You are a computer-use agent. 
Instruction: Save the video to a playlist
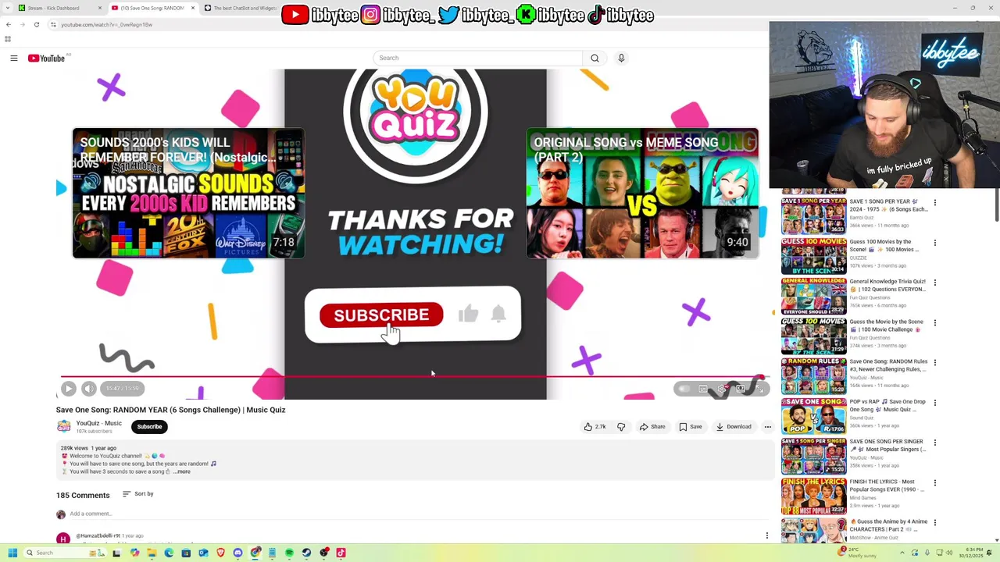[x=691, y=427]
